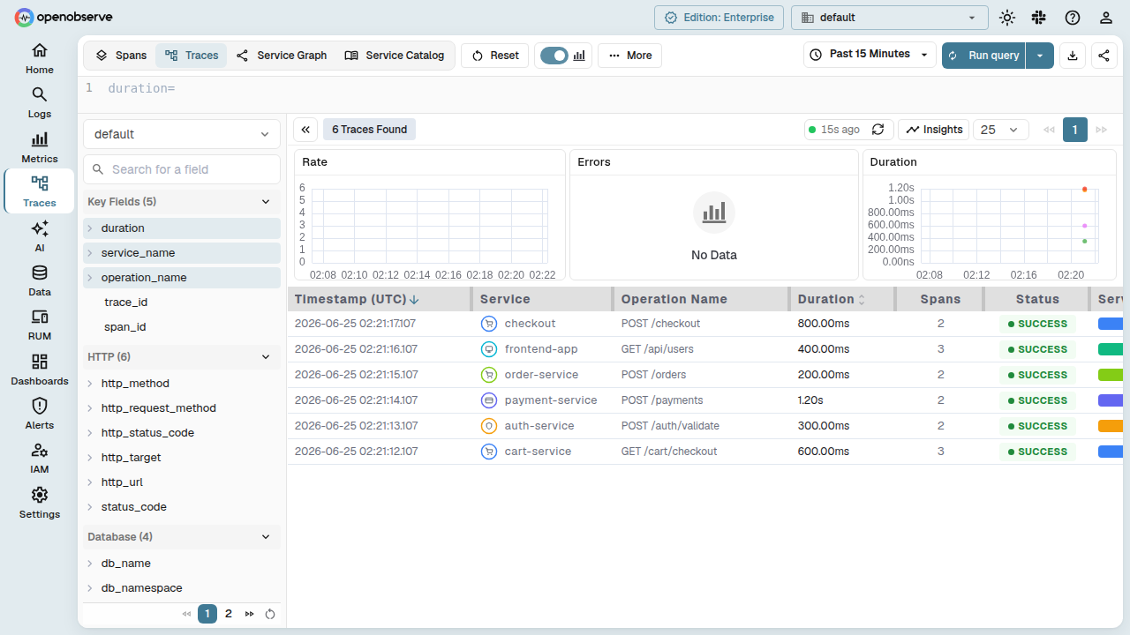
Task: Open the Slack community icon
Action: click(1039, 18)
